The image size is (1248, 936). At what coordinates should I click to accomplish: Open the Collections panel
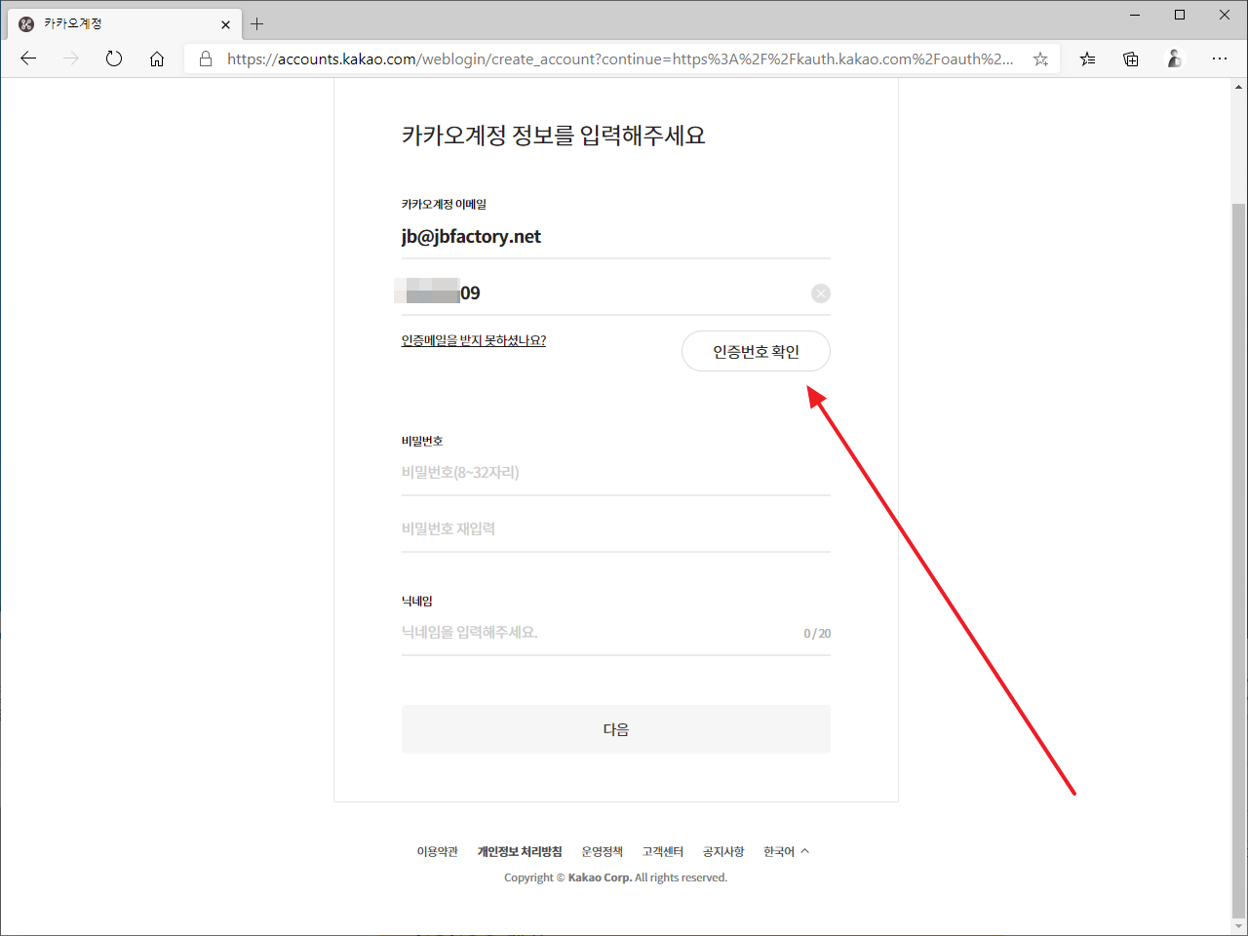[1131, 58]
